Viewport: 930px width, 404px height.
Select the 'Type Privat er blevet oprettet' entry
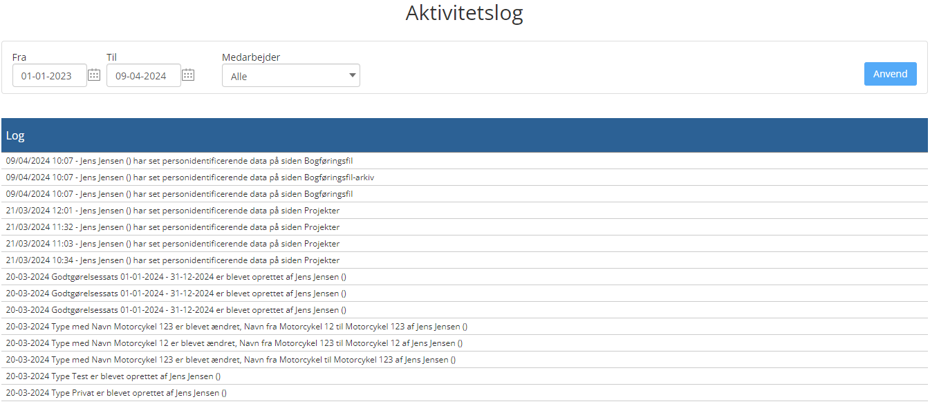point(465,393)
